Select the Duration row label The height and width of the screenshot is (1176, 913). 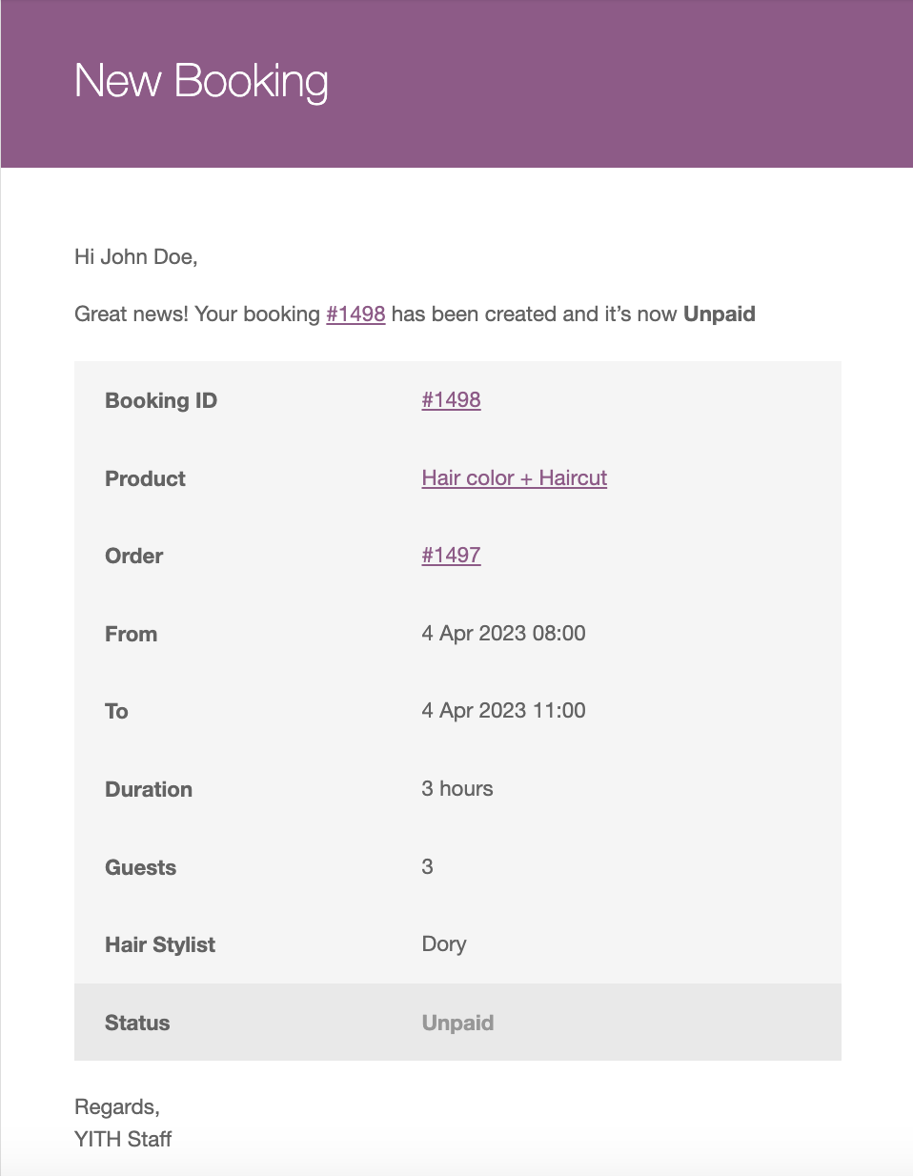coord(149,790)
